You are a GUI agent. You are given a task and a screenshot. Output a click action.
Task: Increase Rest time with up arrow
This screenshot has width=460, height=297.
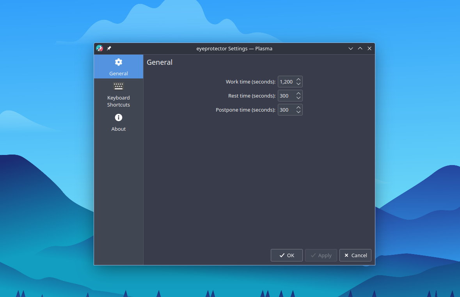pos(298,93)
